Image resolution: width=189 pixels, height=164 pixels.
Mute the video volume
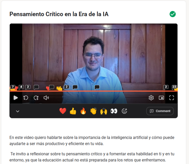click(46, 98)
